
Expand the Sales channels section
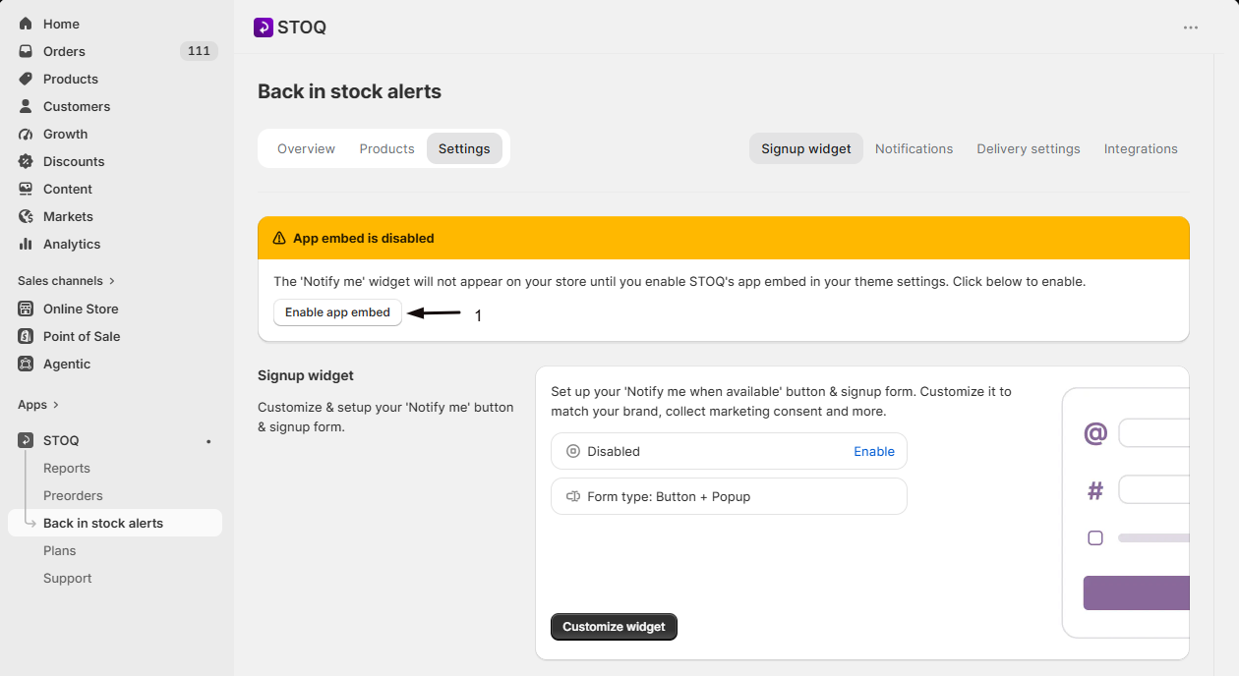67,281
